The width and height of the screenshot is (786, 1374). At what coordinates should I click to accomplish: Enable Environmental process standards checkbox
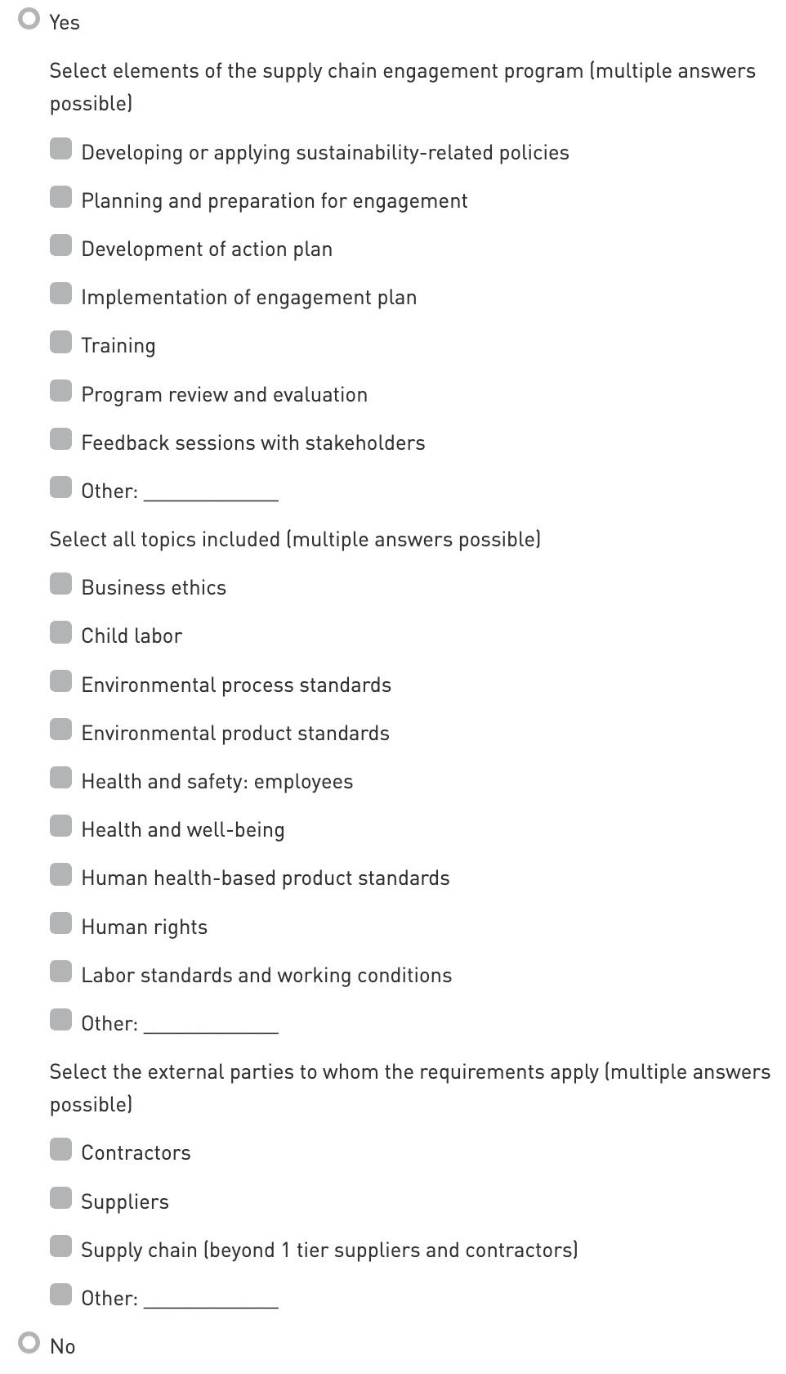(61, 682)
